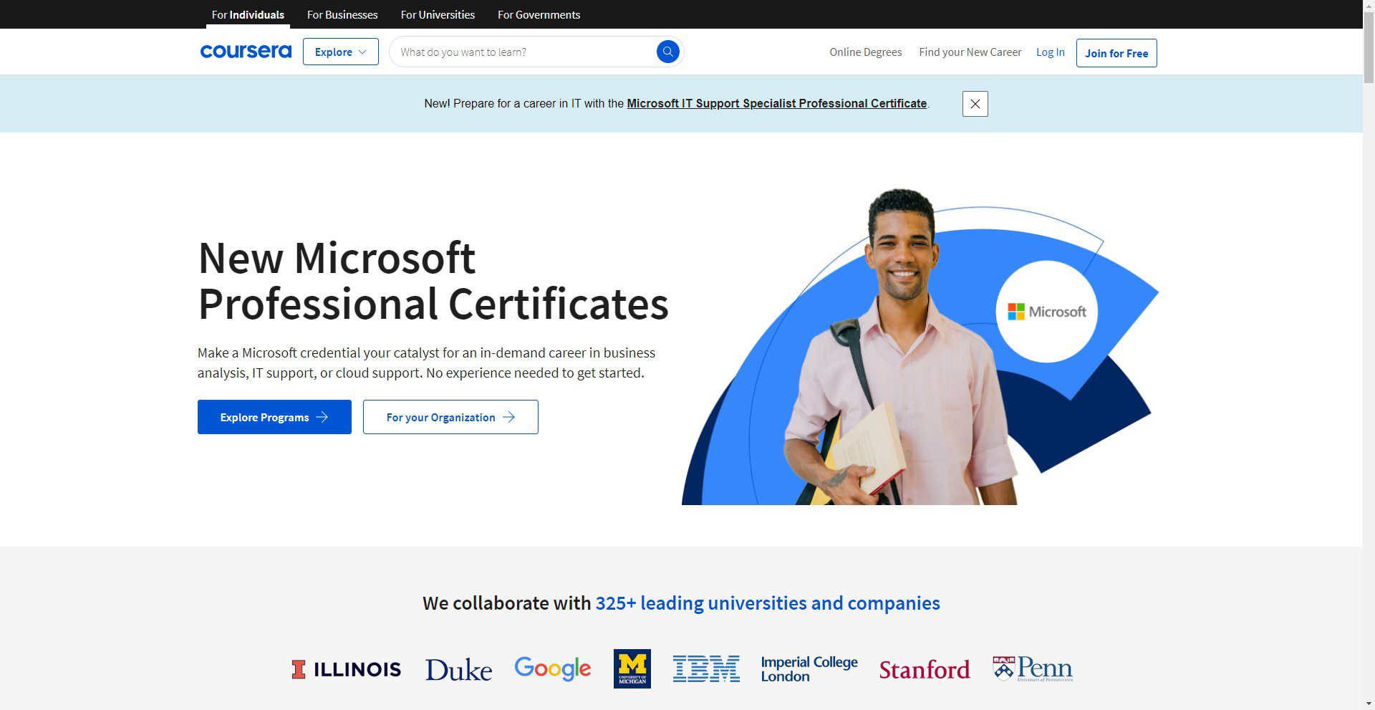Click the Stanford logo

point(924,669)
